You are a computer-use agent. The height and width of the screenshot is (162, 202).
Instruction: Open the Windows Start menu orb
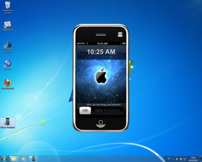[4, 159]
